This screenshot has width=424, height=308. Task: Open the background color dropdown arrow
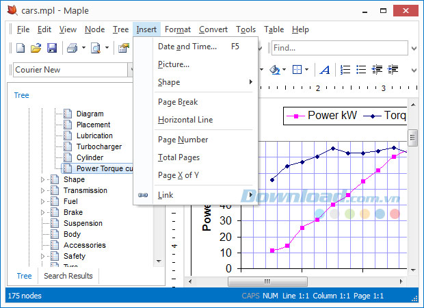point(284,70)
